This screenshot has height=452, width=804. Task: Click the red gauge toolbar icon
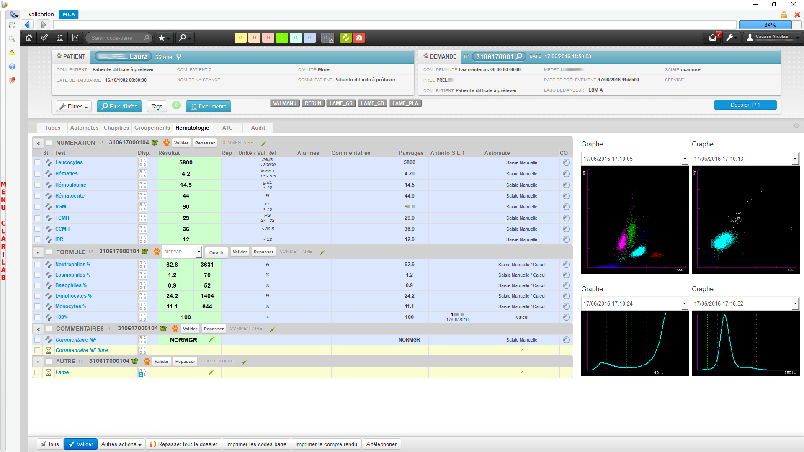tap(359, 38)
